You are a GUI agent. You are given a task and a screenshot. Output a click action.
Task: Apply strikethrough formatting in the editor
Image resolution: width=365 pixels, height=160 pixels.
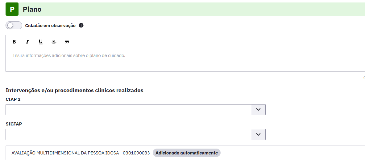click(x=54, y=42)
